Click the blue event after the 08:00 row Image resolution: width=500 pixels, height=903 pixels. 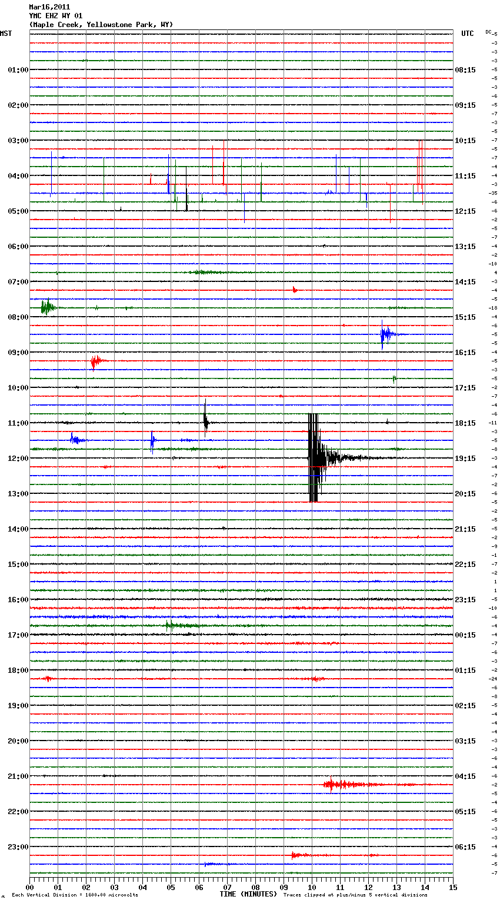[386, 334]
